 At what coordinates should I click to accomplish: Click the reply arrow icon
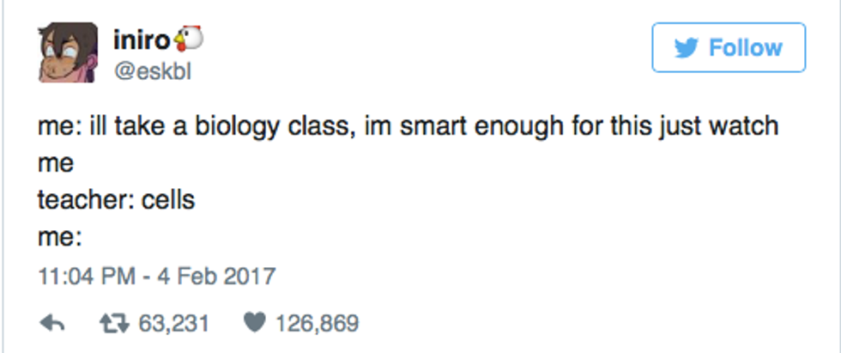(52, 324)
